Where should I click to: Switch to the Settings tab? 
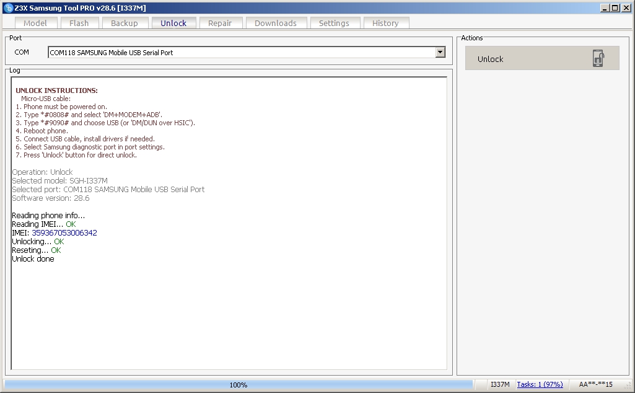click(x=334, y=23)
